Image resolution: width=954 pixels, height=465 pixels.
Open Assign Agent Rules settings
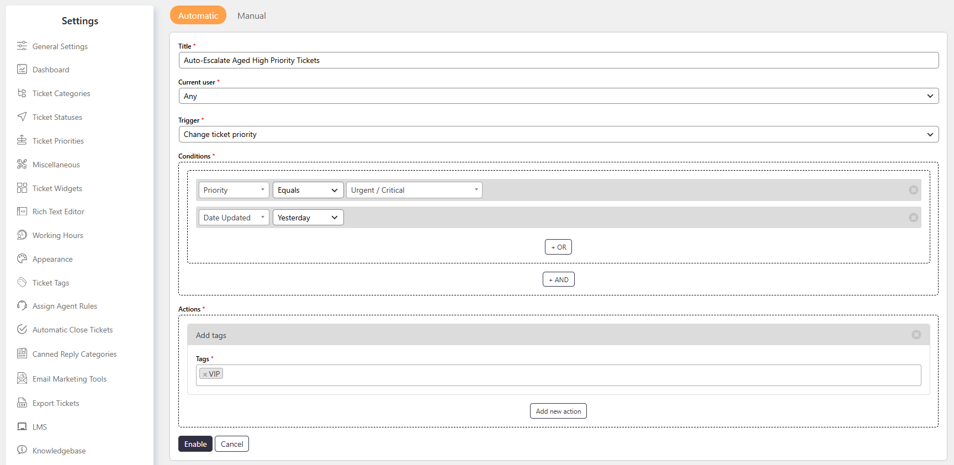click(x=65, y=306)
